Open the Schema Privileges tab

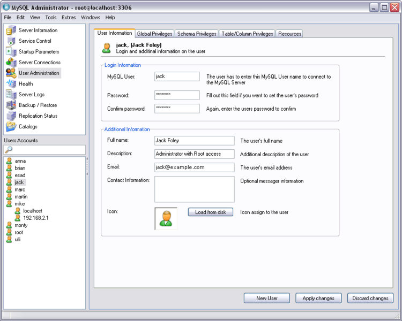click(197, 34)
